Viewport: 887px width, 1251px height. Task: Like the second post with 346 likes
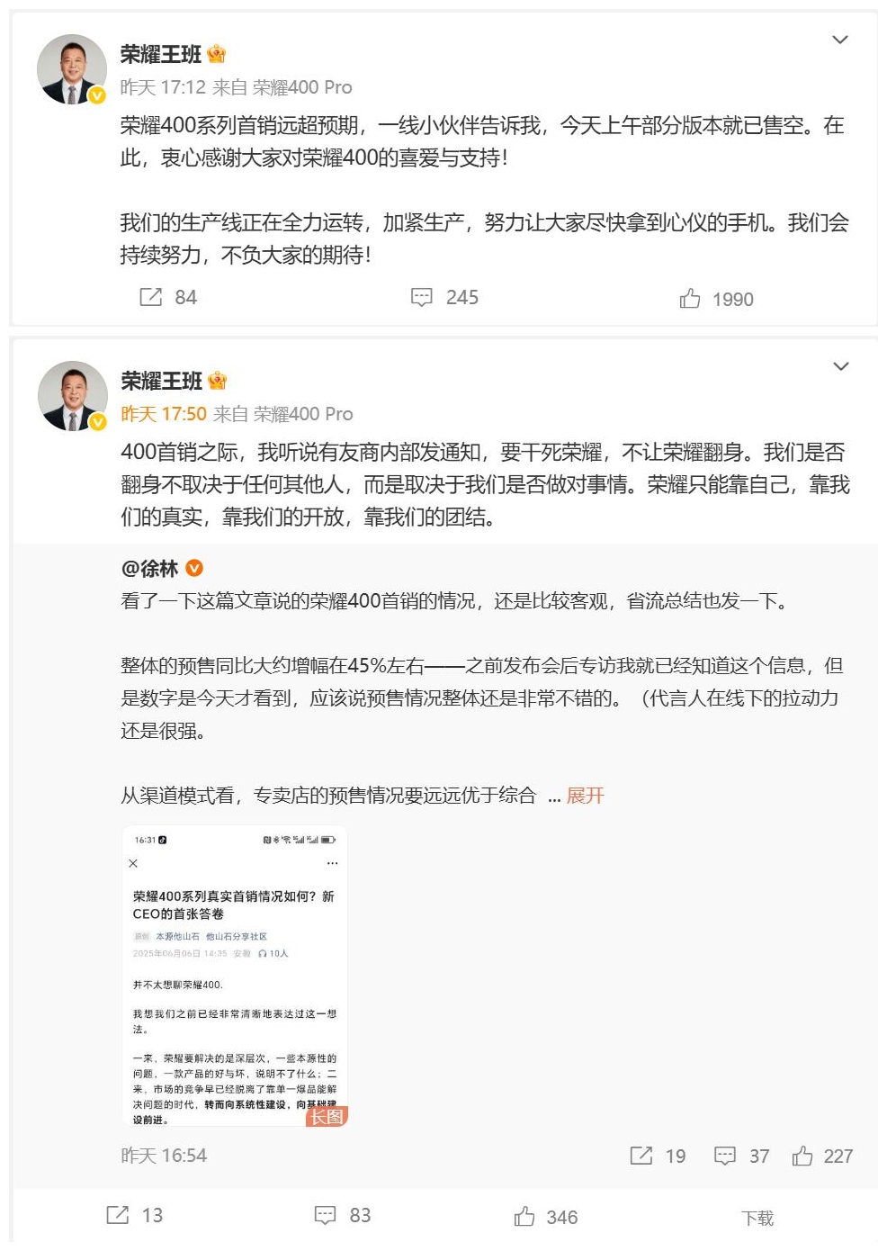click(524, 1217)
